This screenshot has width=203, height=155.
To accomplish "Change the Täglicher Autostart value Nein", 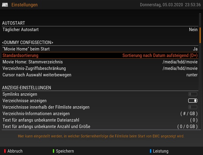I will (193, 29).
